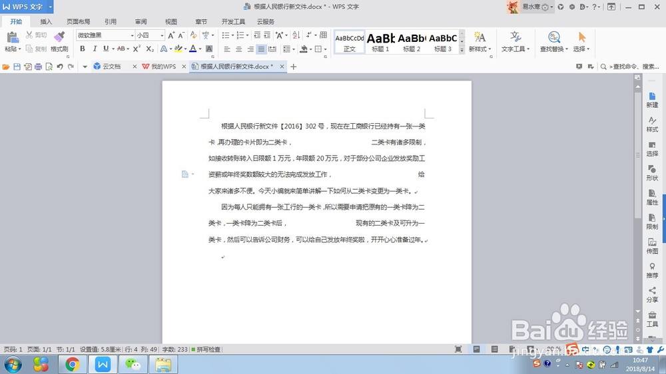
Task: Expand the borders dropdown arrow
Action: point(326,49)
